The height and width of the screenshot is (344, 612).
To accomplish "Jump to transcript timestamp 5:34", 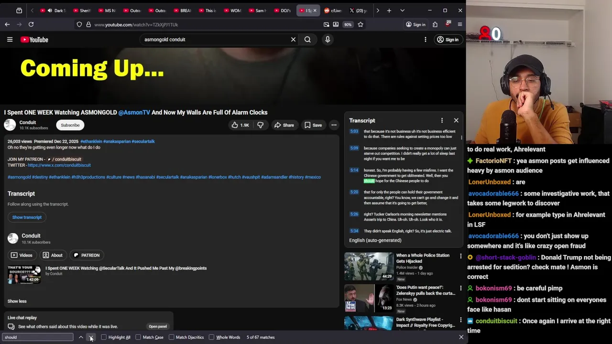I will (x=354, y=231).
